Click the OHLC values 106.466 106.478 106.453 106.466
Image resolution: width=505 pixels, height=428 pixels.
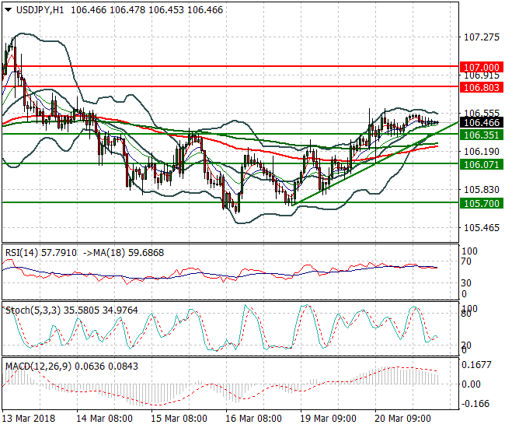pyautogui.click(x=147, y=10)
